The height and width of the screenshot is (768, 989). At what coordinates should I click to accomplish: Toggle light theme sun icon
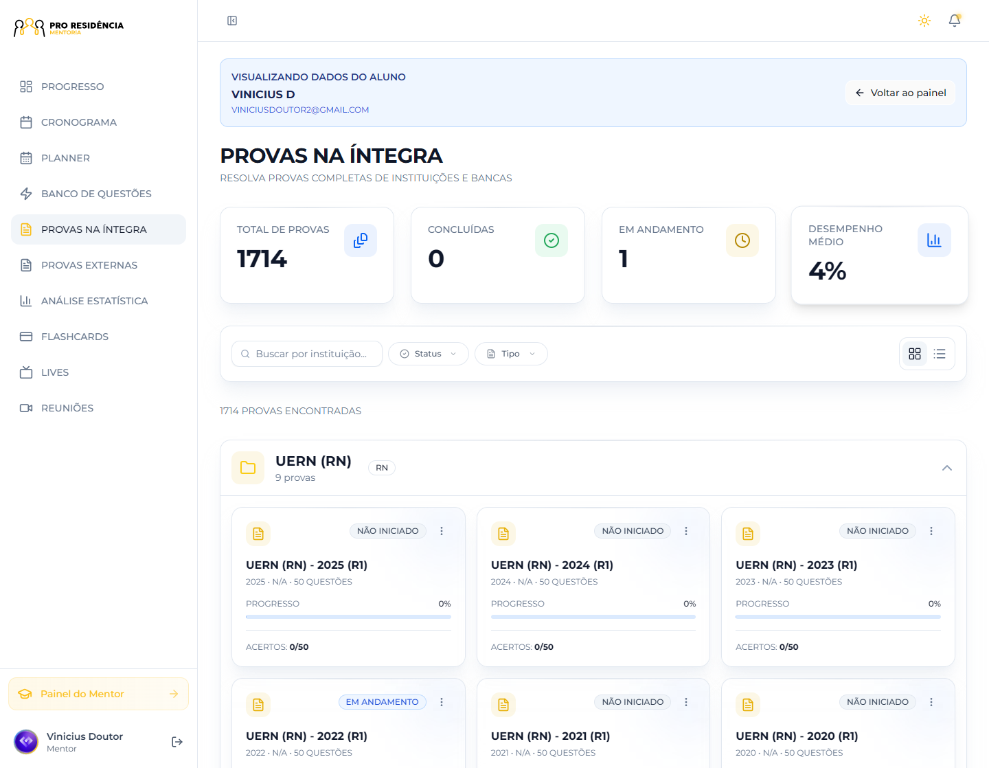coord(924,21)
